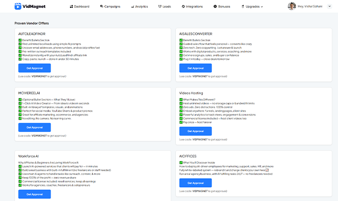Click the MOVIEREELAI card title

pyautogui.click(x=29, y=93)
